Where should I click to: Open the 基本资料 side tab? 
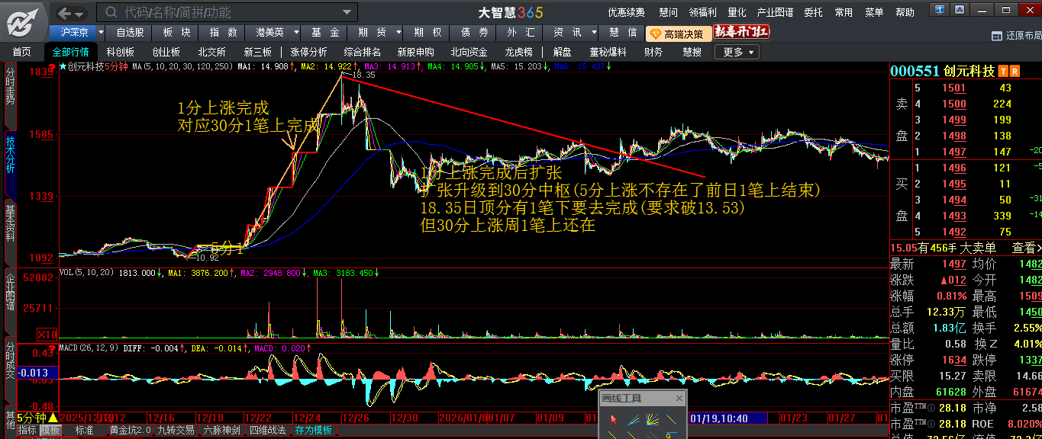pyautogui.click(x=10, y=223)
